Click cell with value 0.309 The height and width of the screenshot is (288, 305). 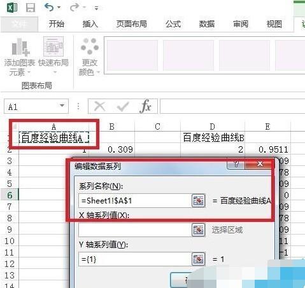[x=112, y=149]
